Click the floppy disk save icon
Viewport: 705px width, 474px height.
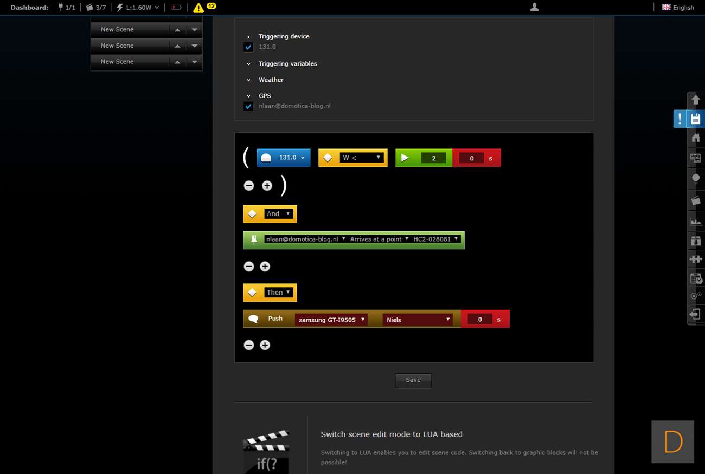[x=696, y=119]
